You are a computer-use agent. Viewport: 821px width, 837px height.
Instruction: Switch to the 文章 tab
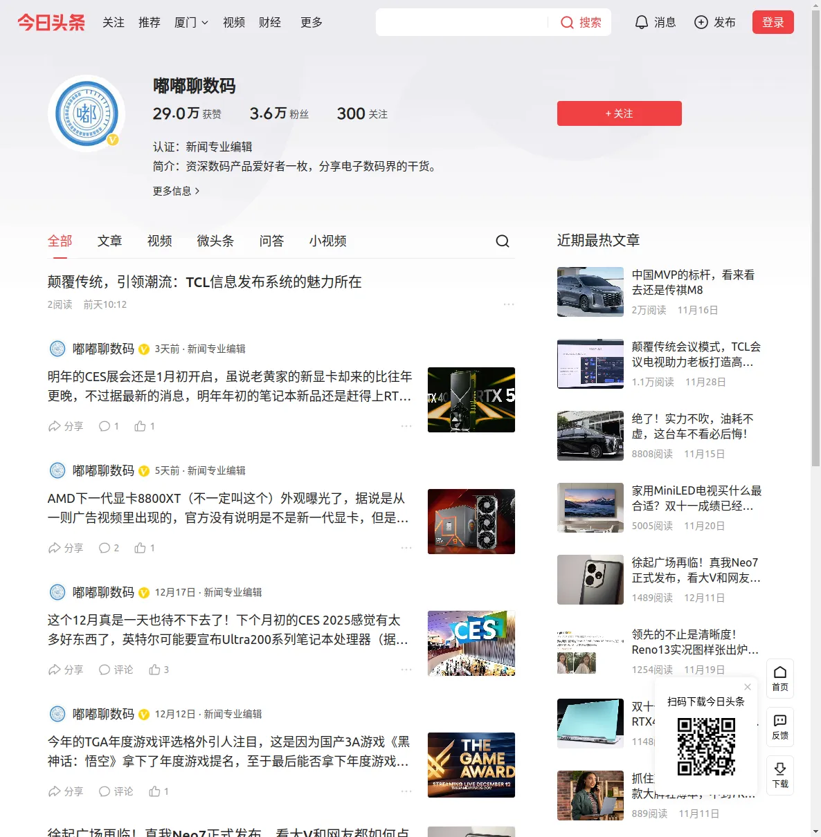click(x=109, y=241)
